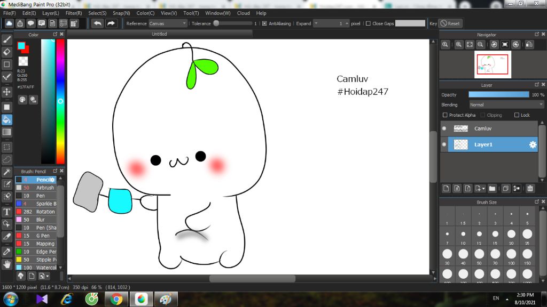Select the Bucket fill tool

click(6, 119)
